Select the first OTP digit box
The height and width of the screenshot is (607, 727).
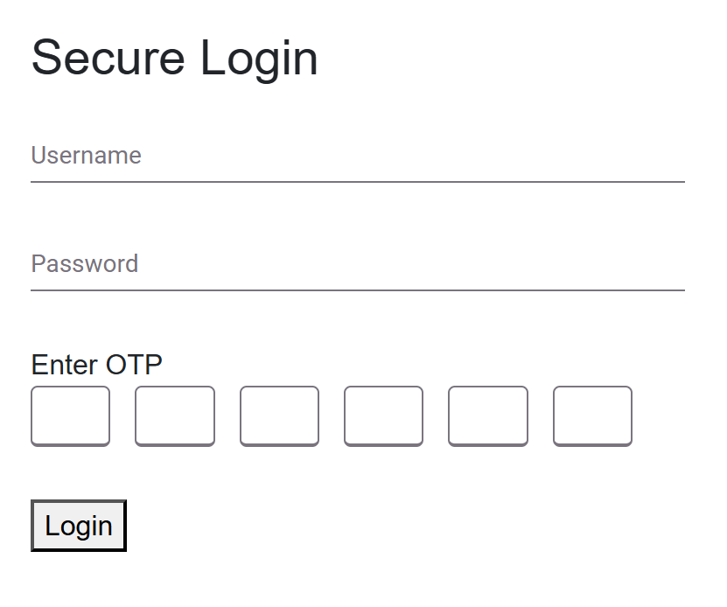point(70,416)
